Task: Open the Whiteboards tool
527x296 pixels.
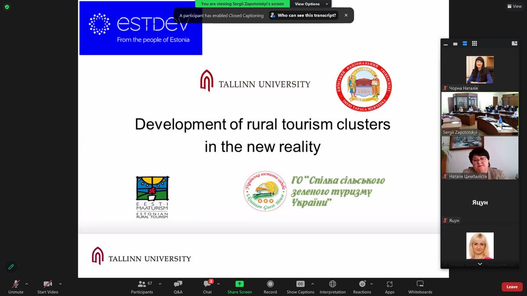Action: coord(420,286)
